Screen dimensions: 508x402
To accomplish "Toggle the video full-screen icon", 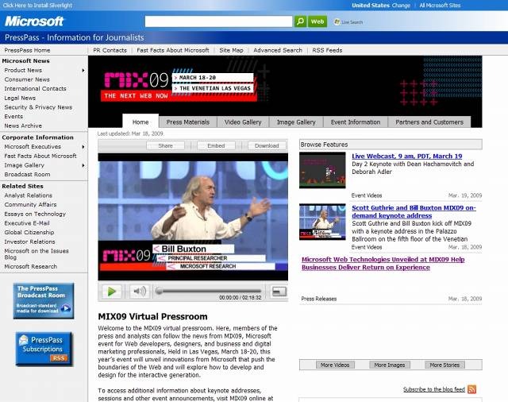I will point(279,292).
